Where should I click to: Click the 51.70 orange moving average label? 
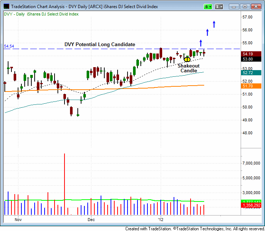(251, 86)
